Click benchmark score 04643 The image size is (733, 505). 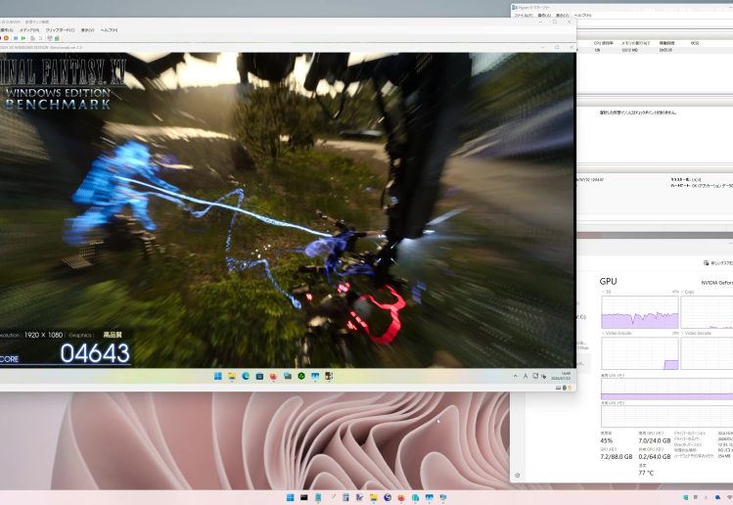pos(95,353)
